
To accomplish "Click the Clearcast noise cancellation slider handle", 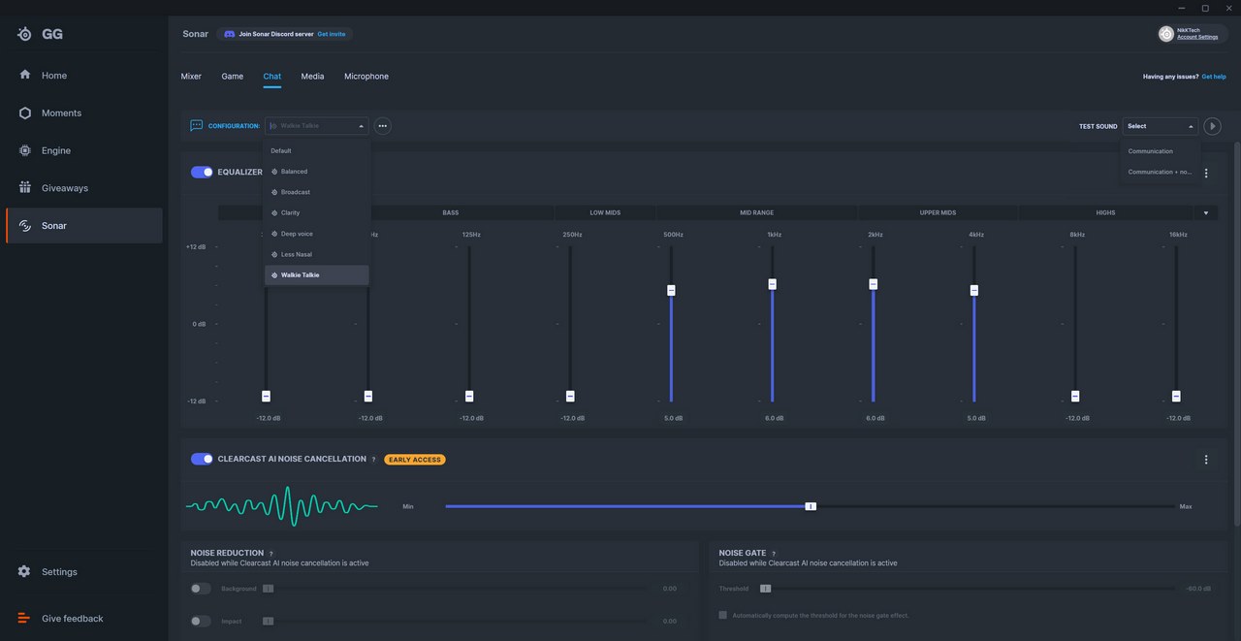I will [811, 506].
